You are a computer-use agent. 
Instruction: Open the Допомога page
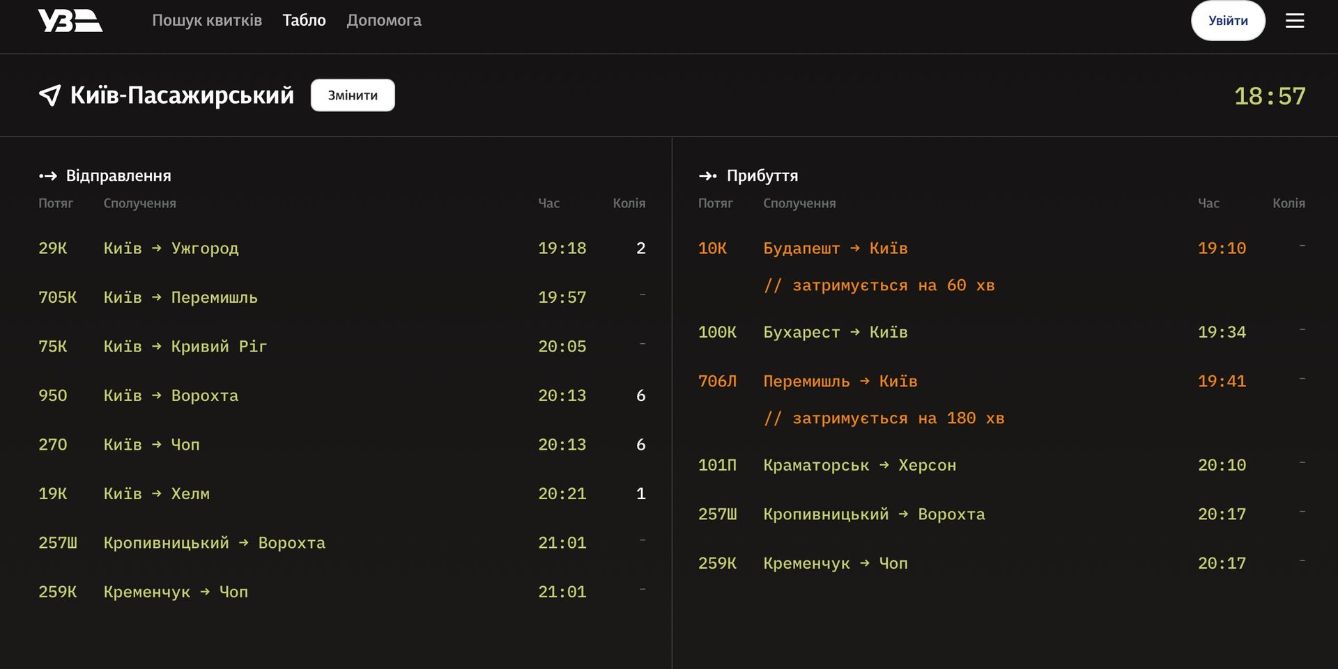[384, 21]
